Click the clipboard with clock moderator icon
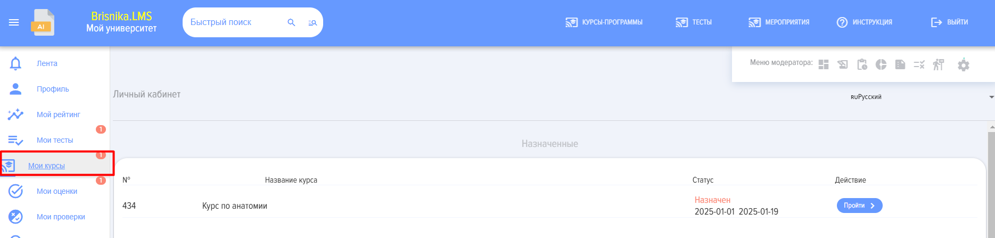Image resolution: width=995 pixels, height=238 pixels. pos(862,64)
